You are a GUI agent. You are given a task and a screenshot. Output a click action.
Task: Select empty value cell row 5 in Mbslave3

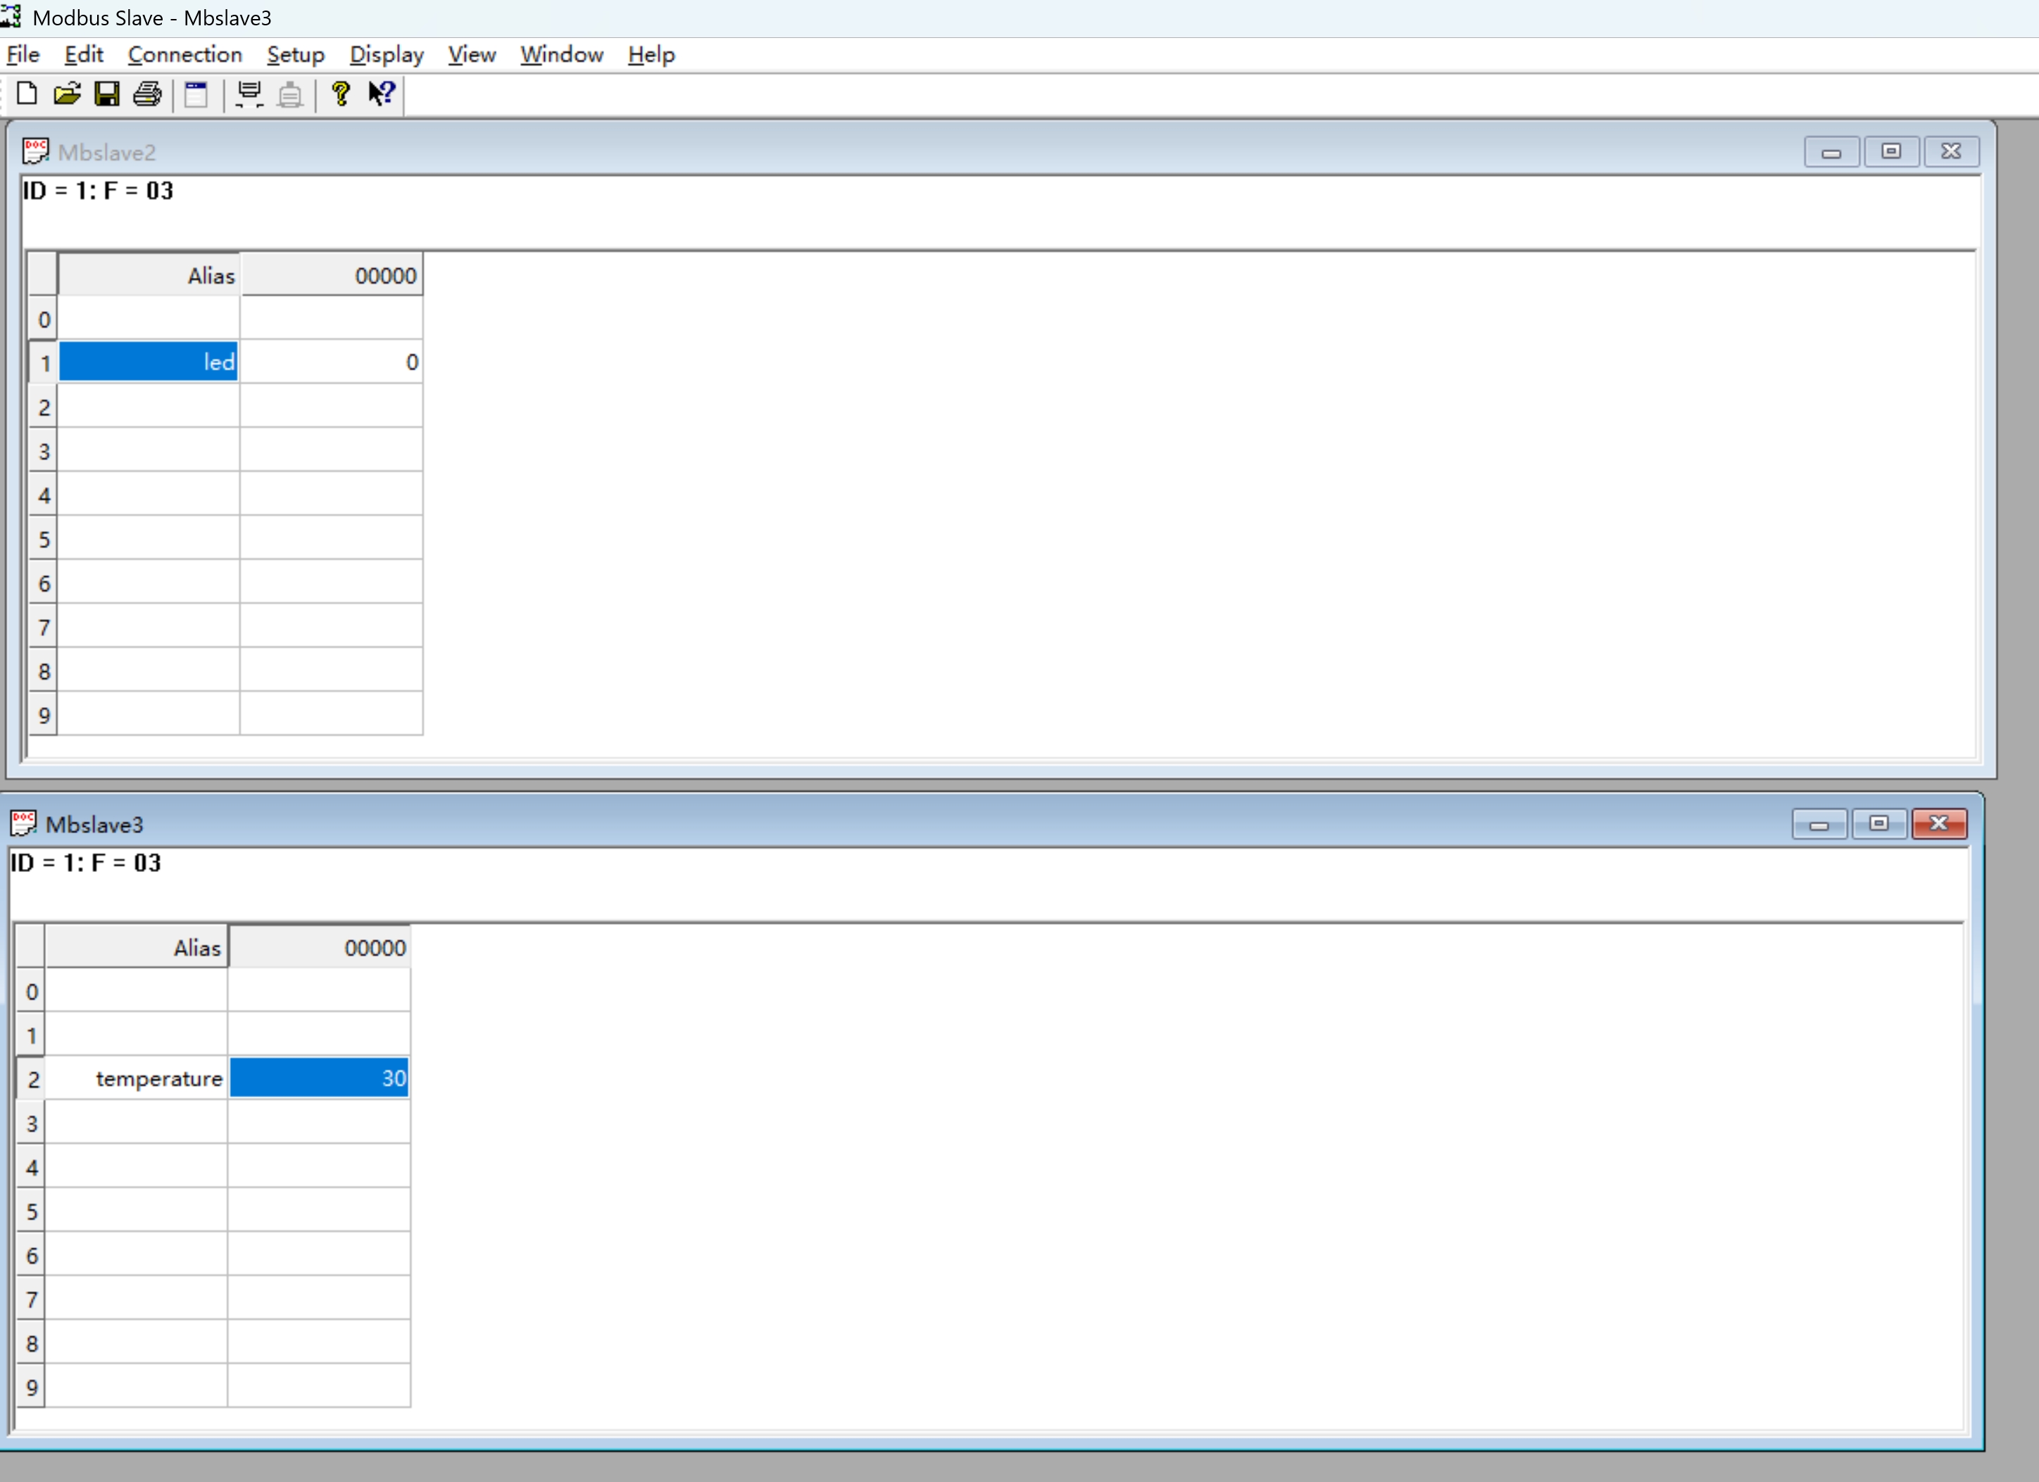tap(319, 1210)
